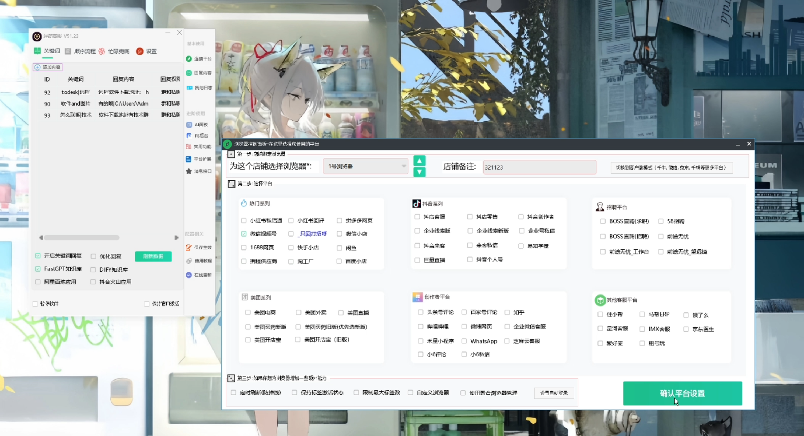Click 在线更新 in the sidebar
The height and width of the screenshot is (436, 804).
tap(198, 275)
